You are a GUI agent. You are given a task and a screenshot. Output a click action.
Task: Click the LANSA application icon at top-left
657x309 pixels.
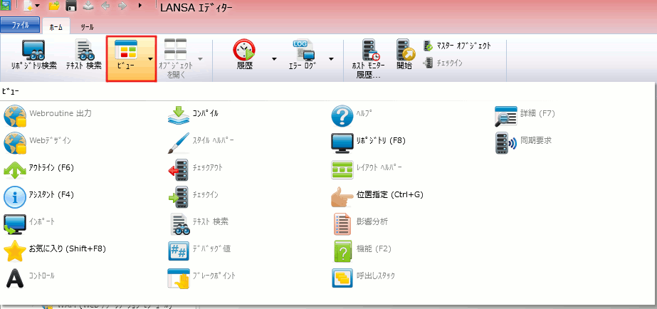(x=6, y=6)
